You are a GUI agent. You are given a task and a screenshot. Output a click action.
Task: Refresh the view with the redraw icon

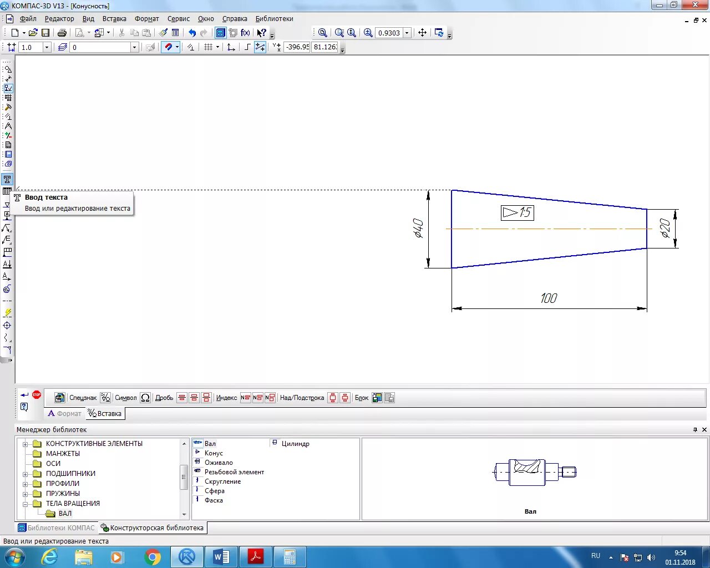[x=439, y=33]
